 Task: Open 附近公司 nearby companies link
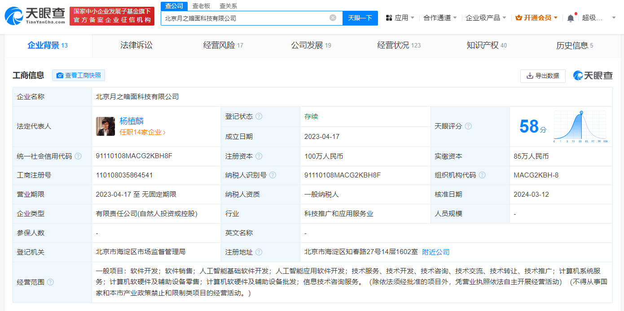point(435,252)
